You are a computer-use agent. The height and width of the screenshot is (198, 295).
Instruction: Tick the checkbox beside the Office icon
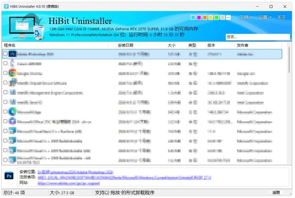click(5, 121)
